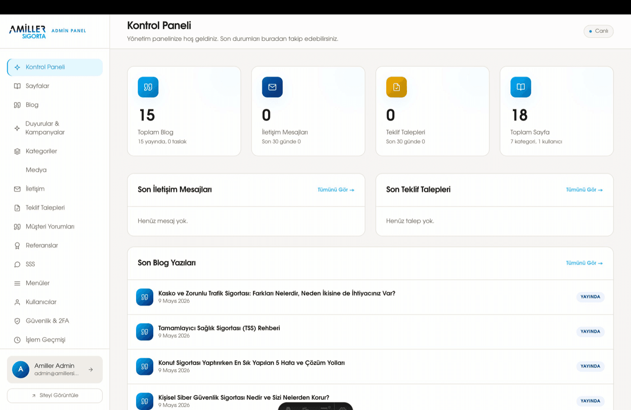
Task: Open the Konut Sigortası 5 Hata post
Action: [251, 363]
